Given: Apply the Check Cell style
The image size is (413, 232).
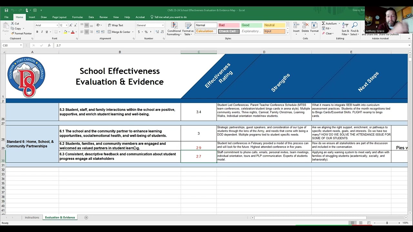Looking at the screenshot, I should tap(228, 31).
